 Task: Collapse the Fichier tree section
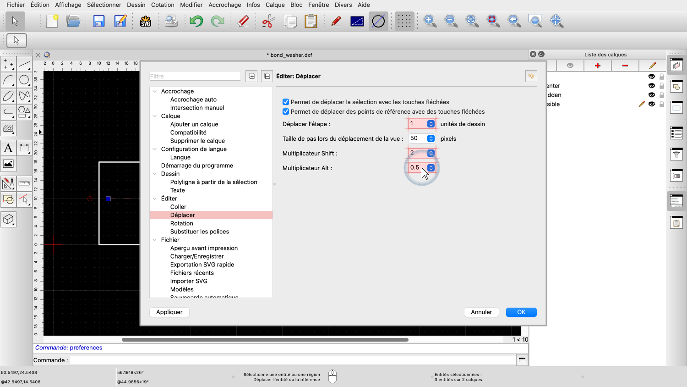pos(155,240)
